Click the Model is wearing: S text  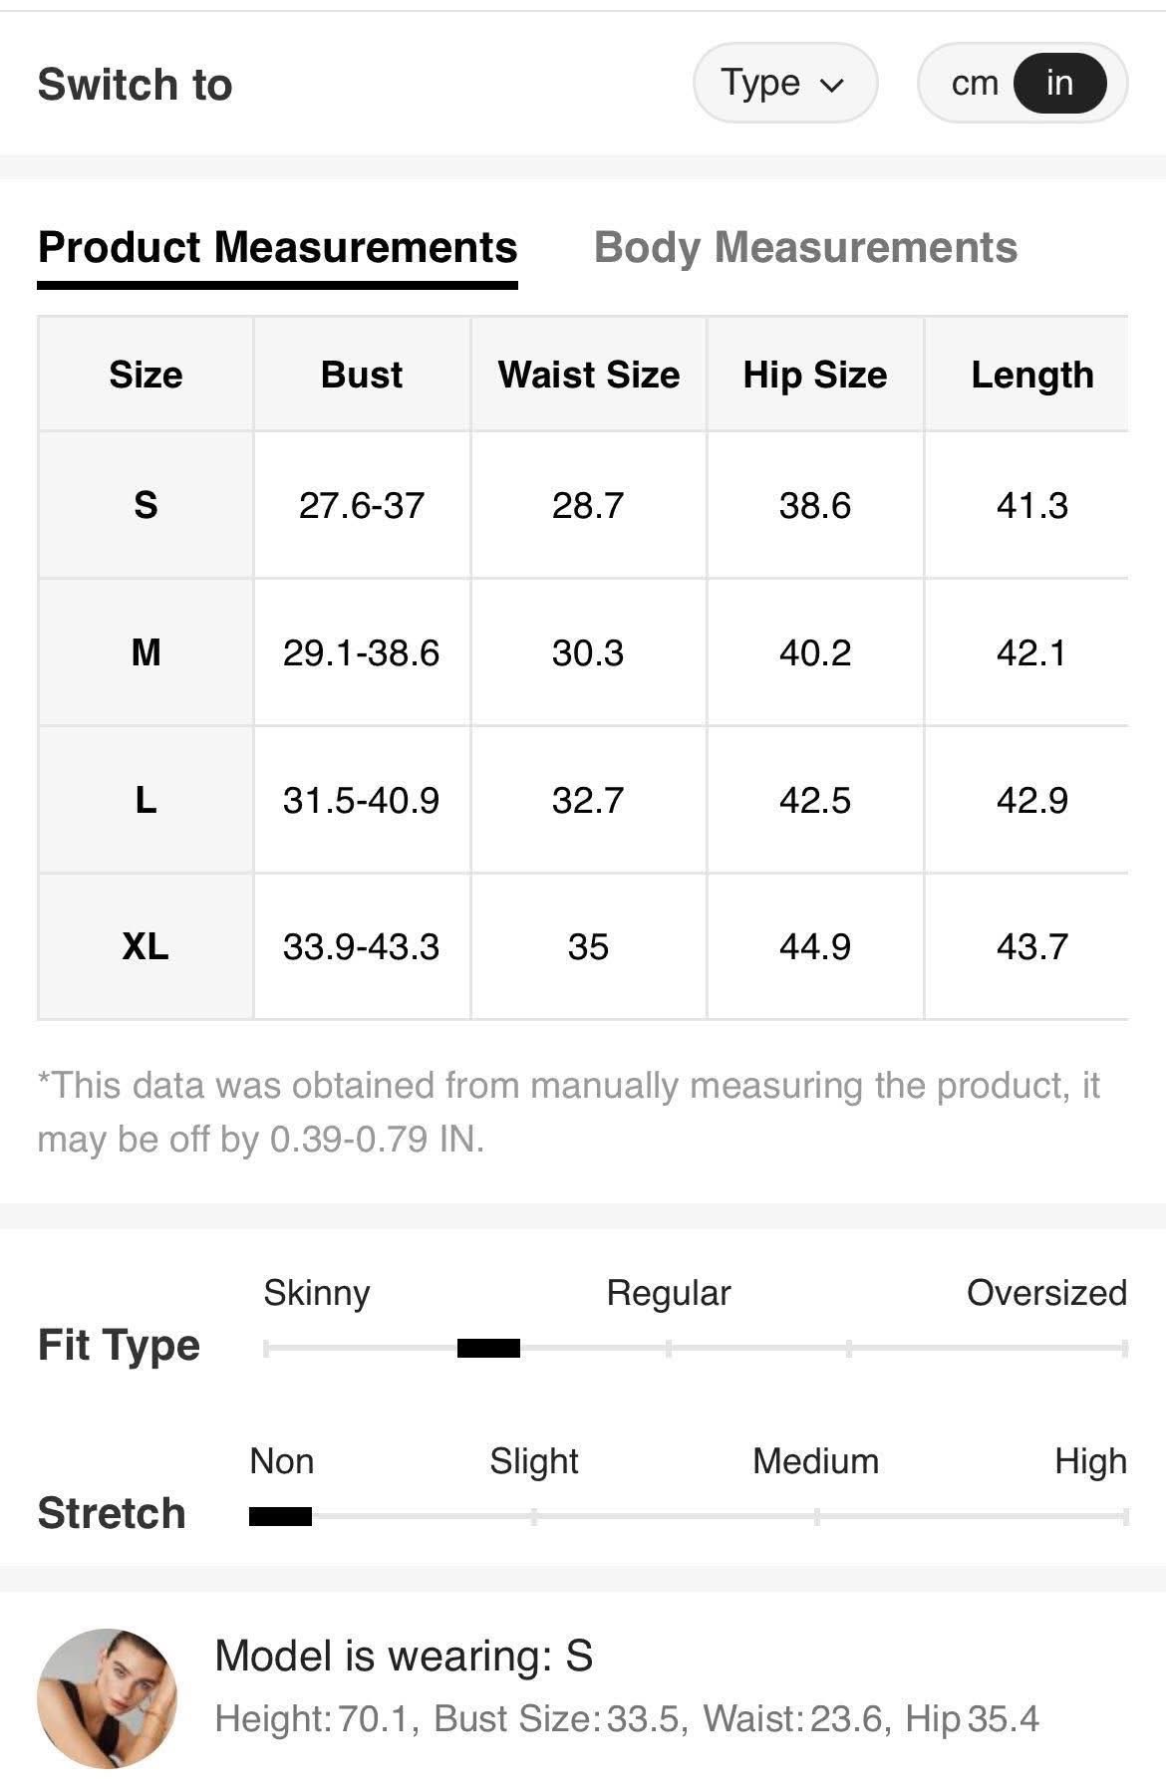(404, 1657)
